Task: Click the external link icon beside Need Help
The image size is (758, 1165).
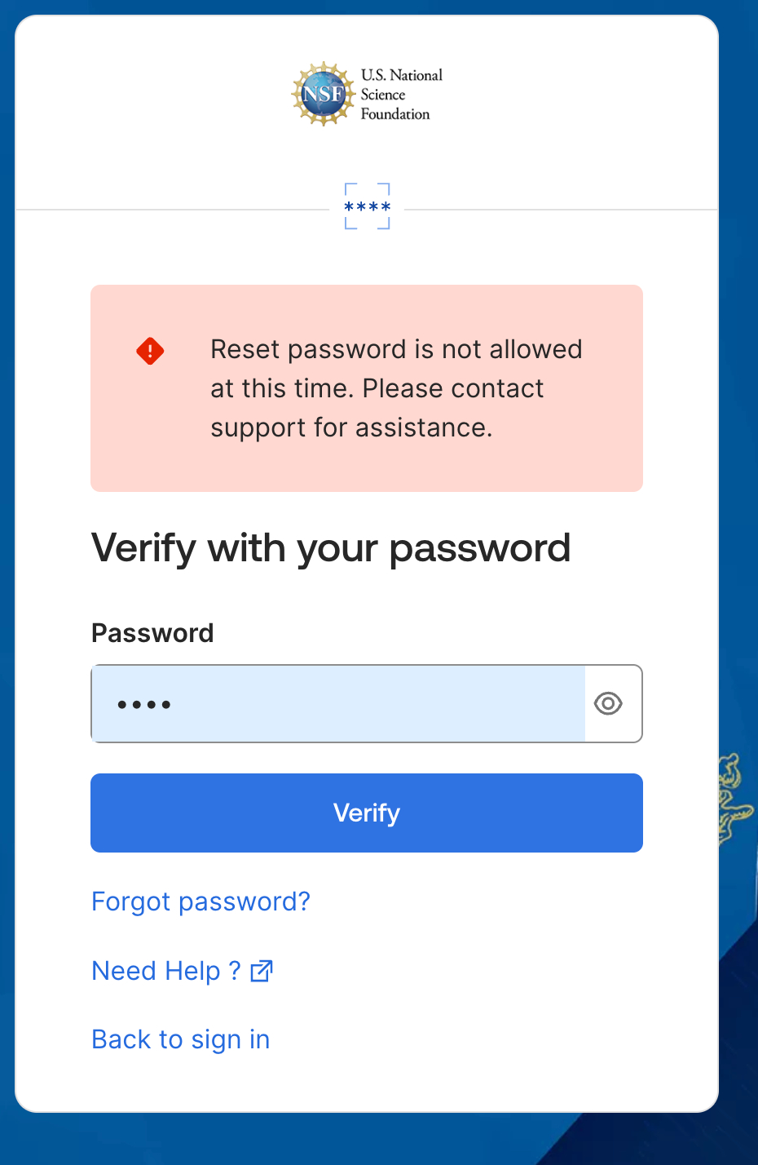Action: [x=262, y=971]
